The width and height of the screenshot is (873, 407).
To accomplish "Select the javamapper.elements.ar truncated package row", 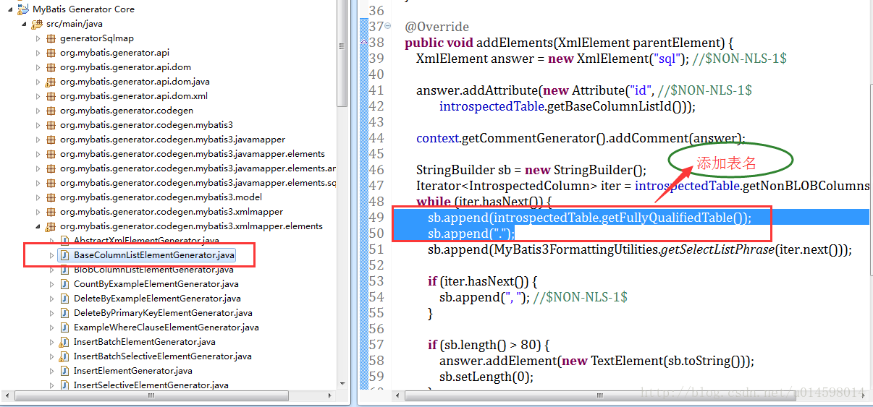I will coord(198,168).
